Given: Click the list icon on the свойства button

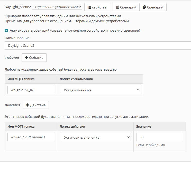Looking at the screenshot, I should point(89,7).
